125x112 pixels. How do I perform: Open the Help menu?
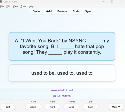coord(31,6)
